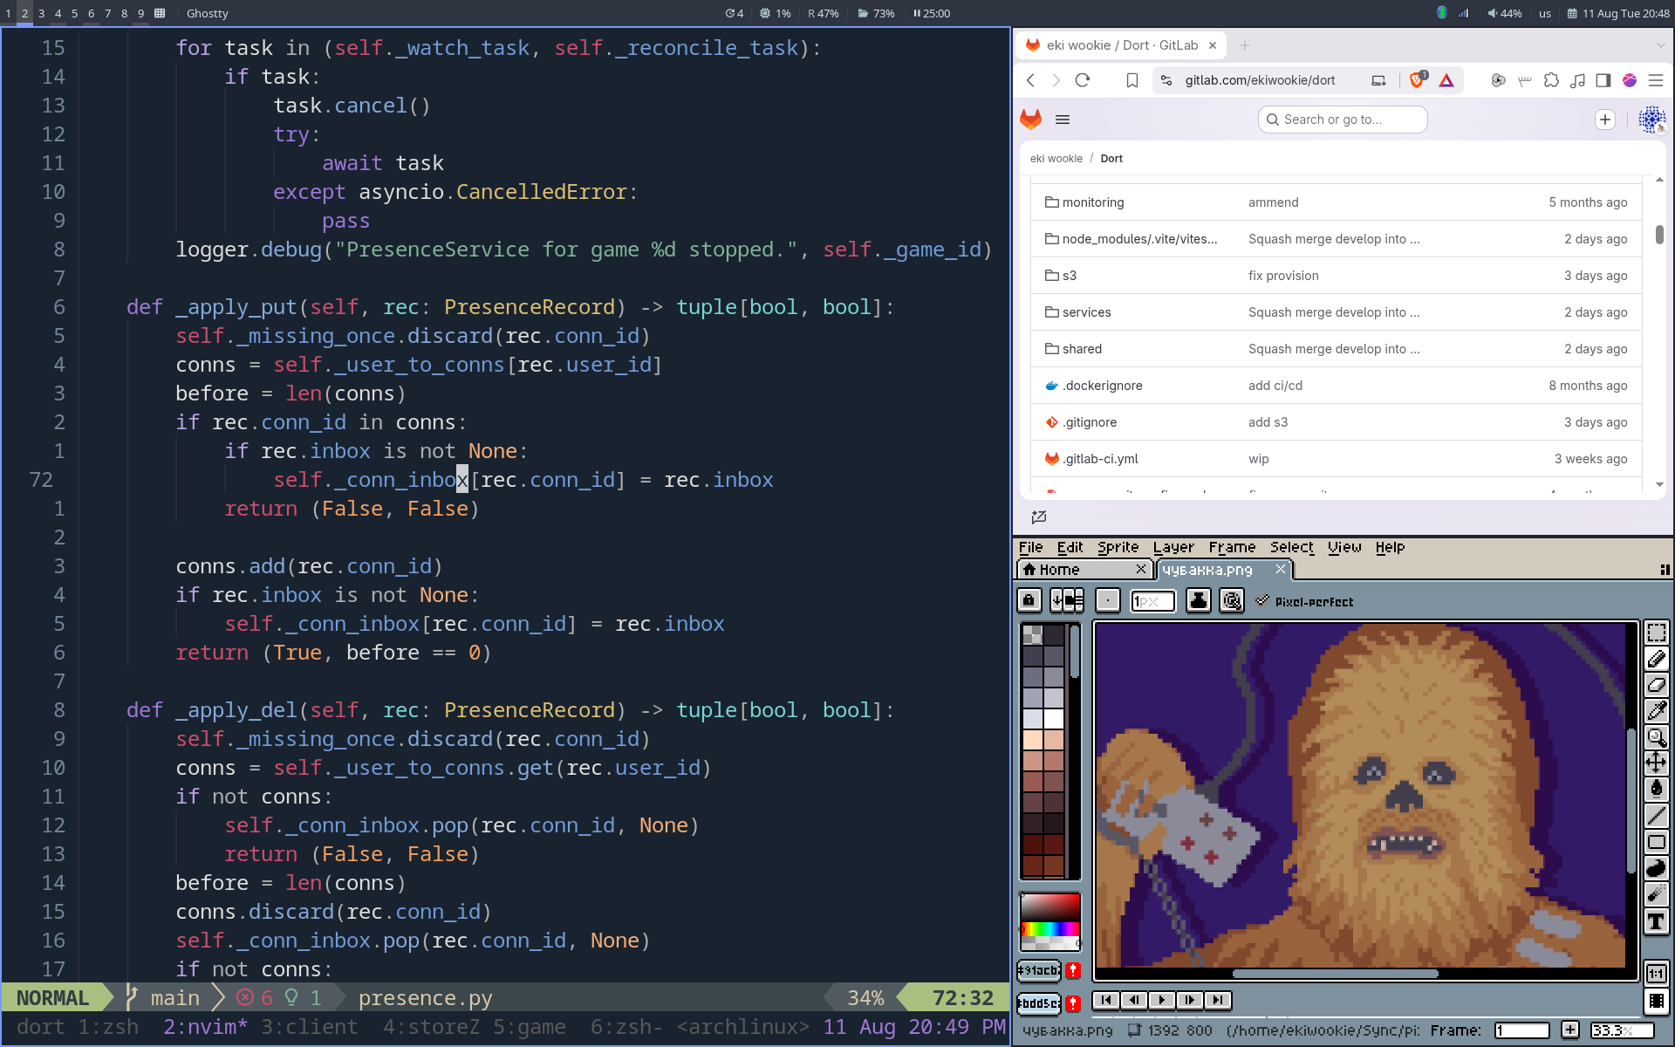Click the foreground color button #91acb

pyautogui.click(x=1039, y=970)
